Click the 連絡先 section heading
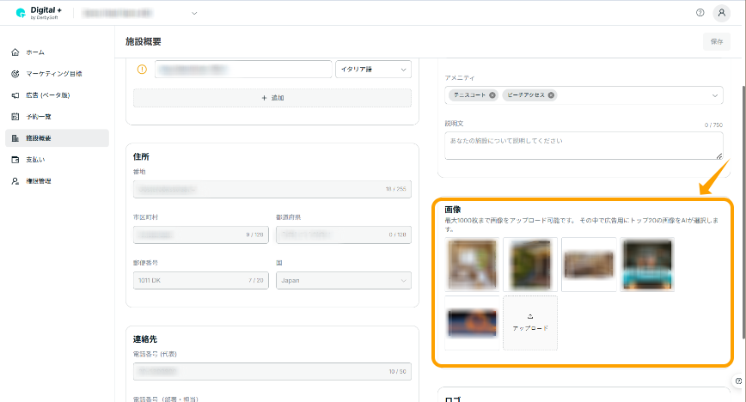The image size is (746, 402). click(x=144, y=339)
